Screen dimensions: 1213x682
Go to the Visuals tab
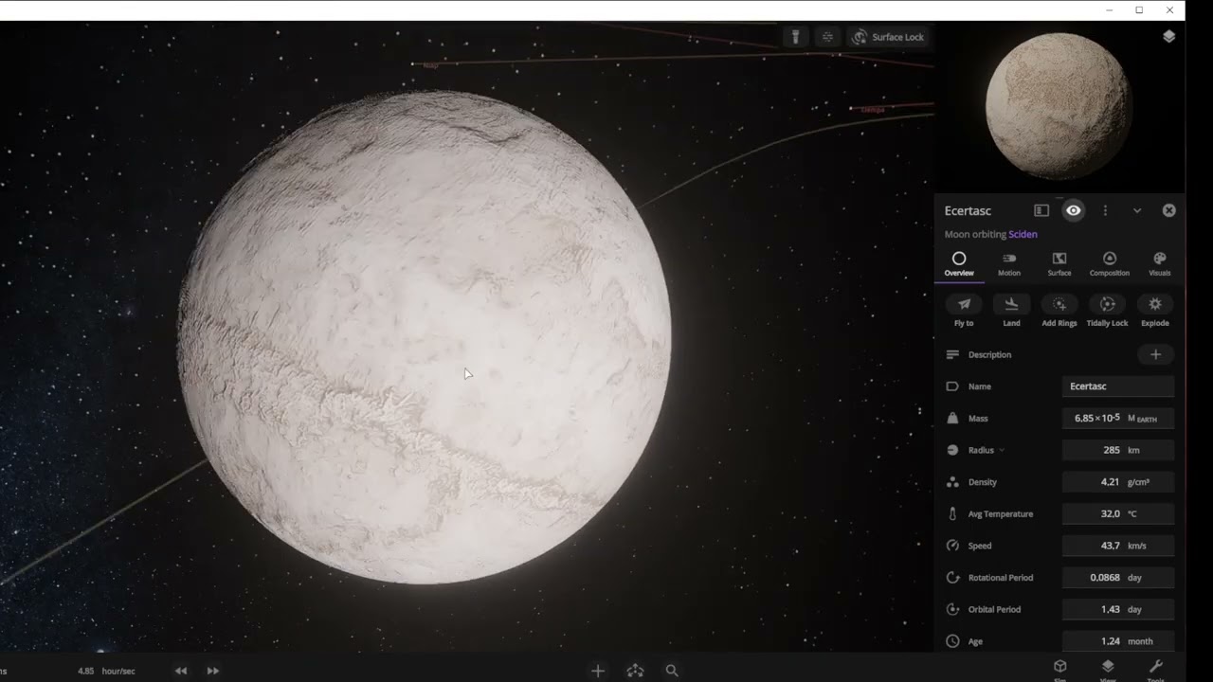pos(1160,263)
